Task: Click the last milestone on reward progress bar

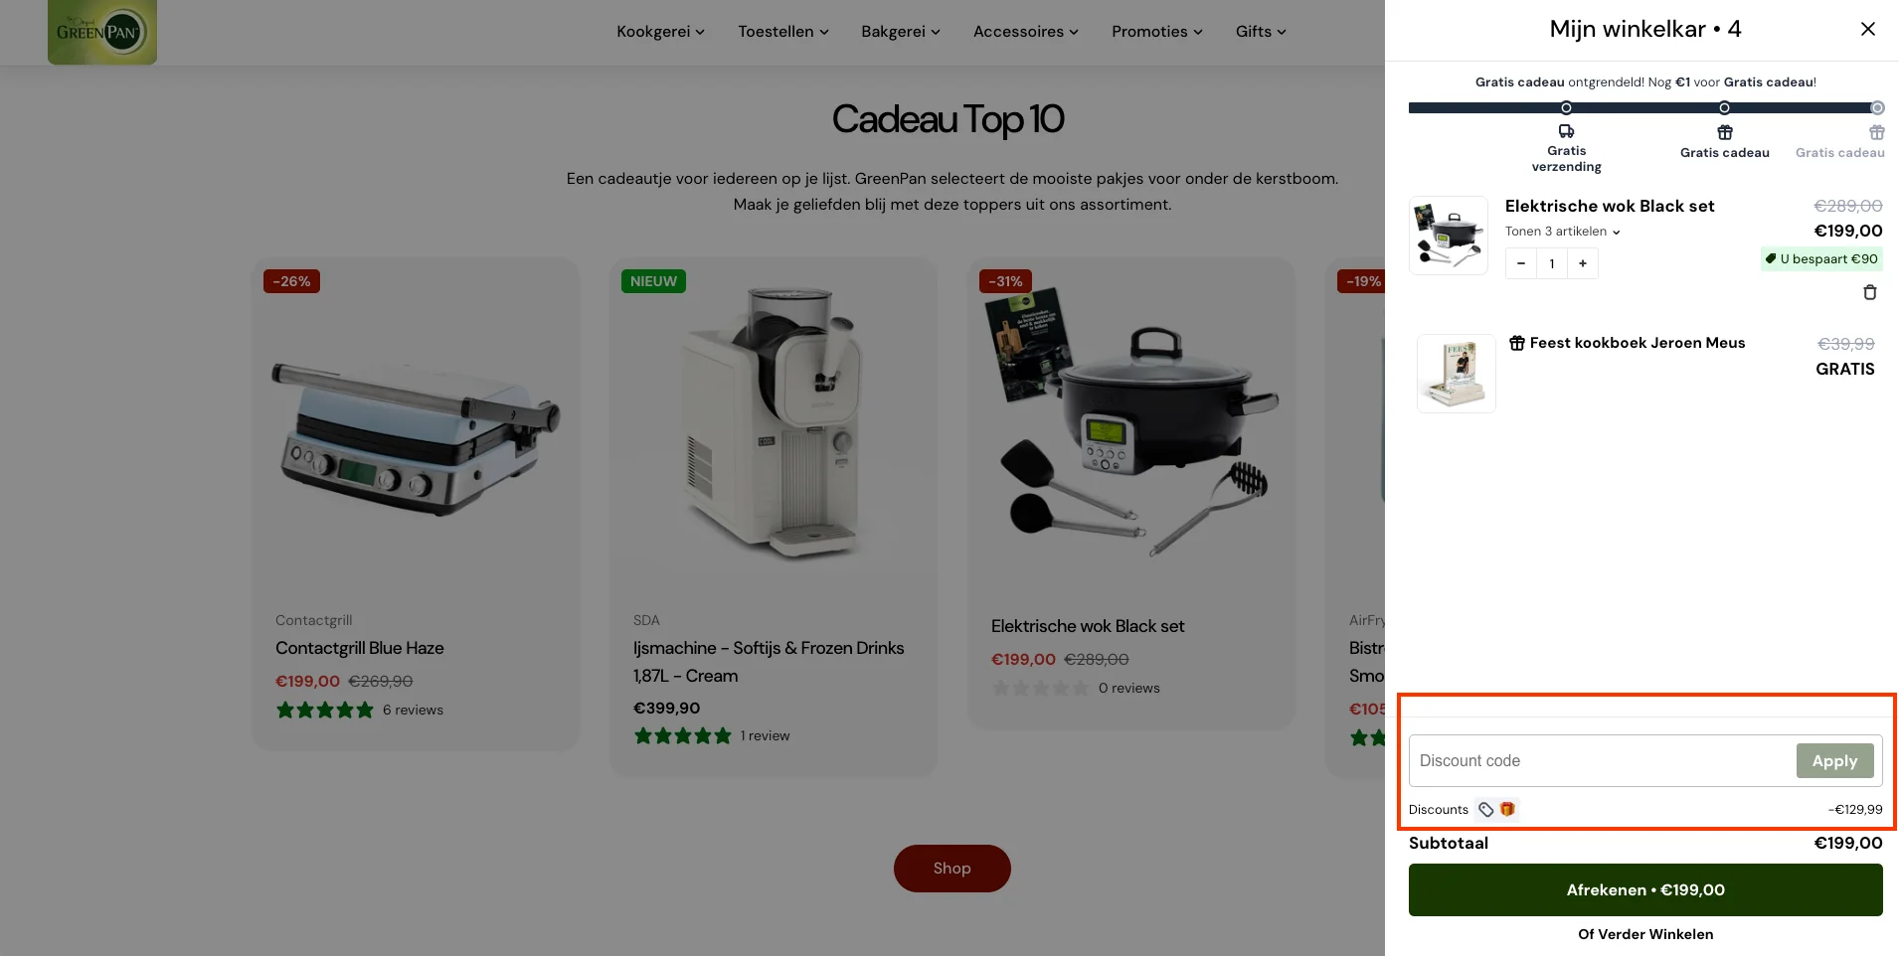Action: (x=1877, y=108)
